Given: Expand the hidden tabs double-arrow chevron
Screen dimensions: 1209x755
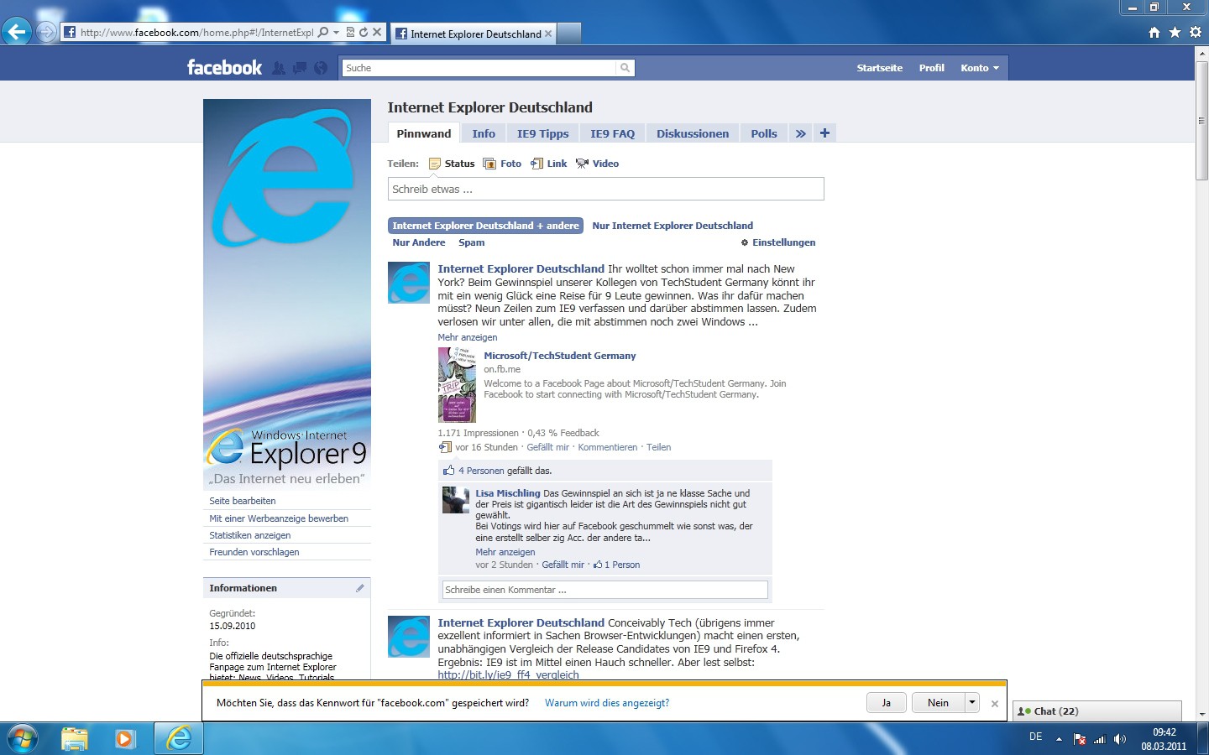Looking at the screenshot, I should pyautogui.click(x=799, y=133).
